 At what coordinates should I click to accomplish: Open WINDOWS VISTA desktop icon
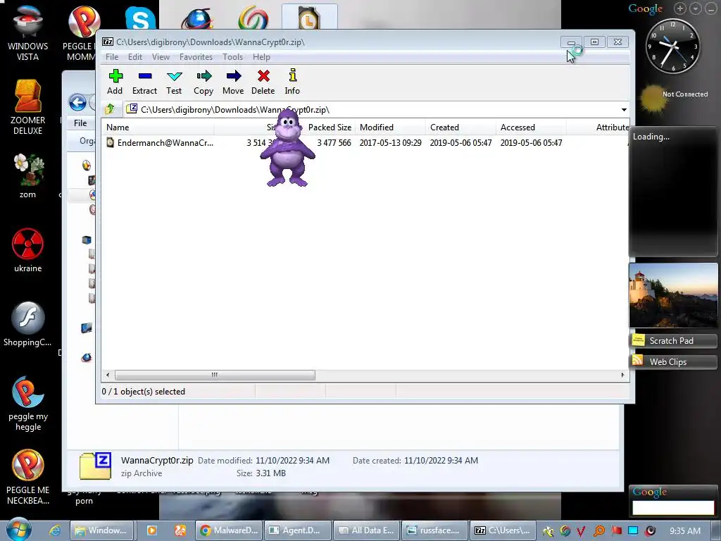(x=27, y=33)
